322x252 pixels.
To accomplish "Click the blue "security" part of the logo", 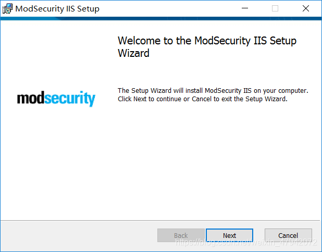I will coord(69,99).
